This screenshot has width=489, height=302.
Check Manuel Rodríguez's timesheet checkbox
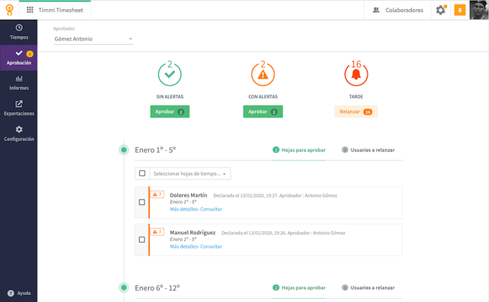tap(142, 239)
